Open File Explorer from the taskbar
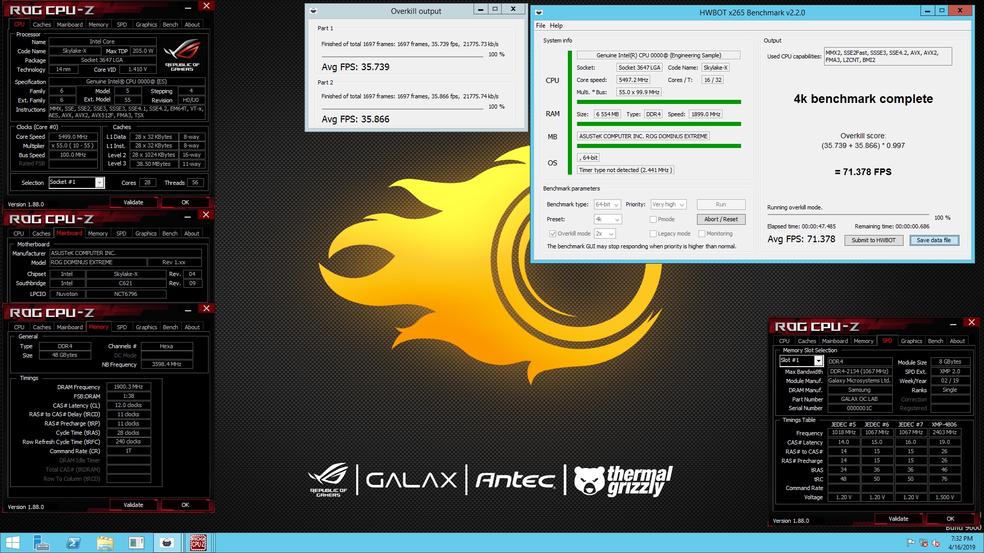Image resolution: width=984 pixels, height=553 pixels. click(105, 543)
